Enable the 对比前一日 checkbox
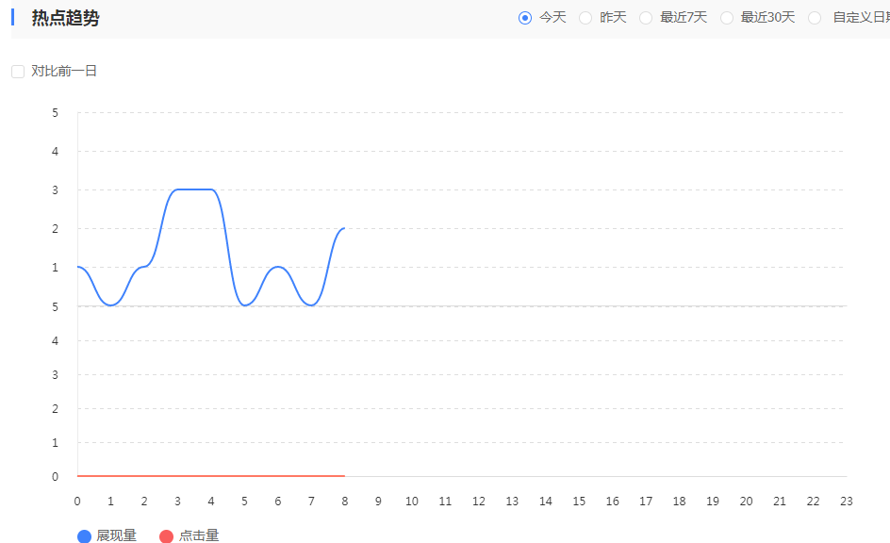 pyautogui.click(x=17, y=71)
